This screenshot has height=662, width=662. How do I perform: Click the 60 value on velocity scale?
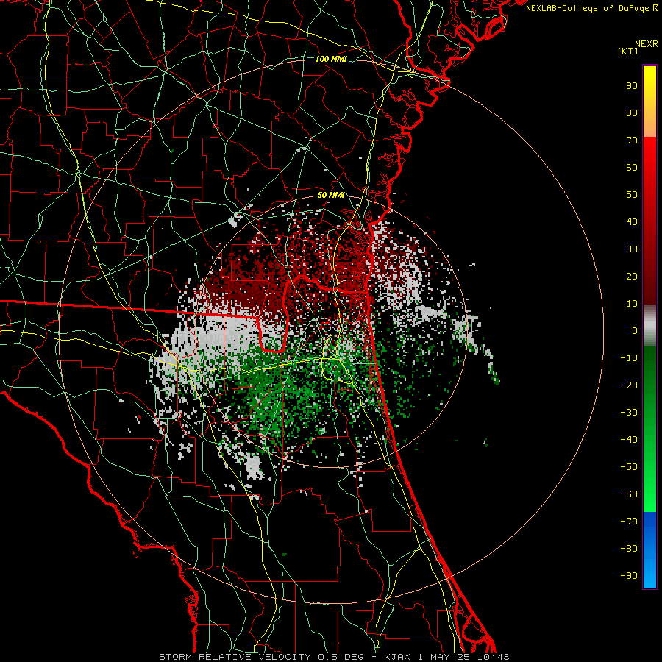click(632, 167)
